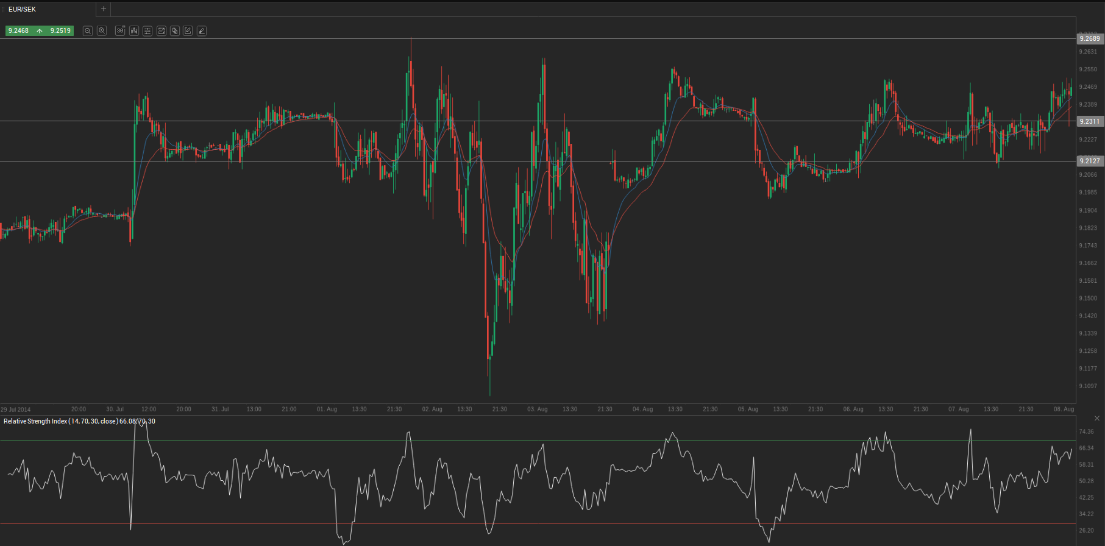The height and width of the screenshot is (546, 1105).
Task: Open the candlestick chart type menu
Action: [134, 31]
